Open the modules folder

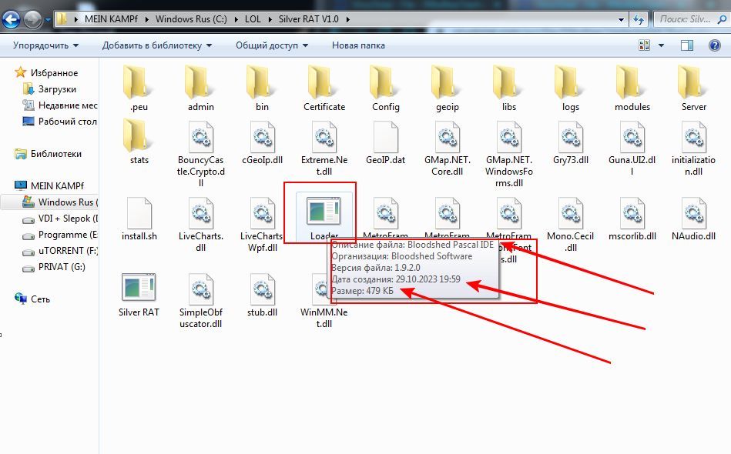[x=632, y=88]
